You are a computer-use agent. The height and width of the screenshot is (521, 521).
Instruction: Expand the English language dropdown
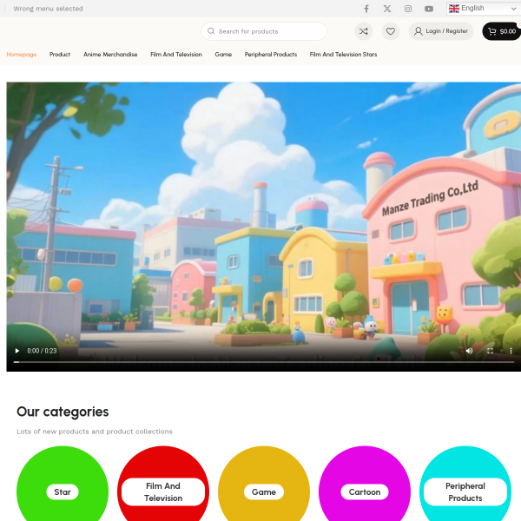tap(482, 9)
